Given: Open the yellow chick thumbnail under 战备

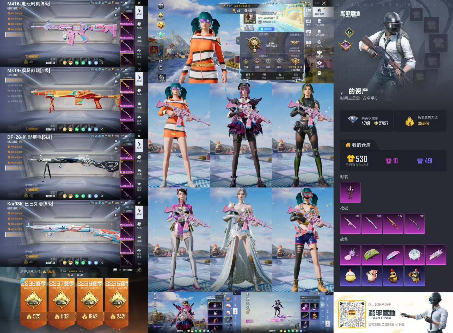Looking at the screenshot, I should pos(350,276).
